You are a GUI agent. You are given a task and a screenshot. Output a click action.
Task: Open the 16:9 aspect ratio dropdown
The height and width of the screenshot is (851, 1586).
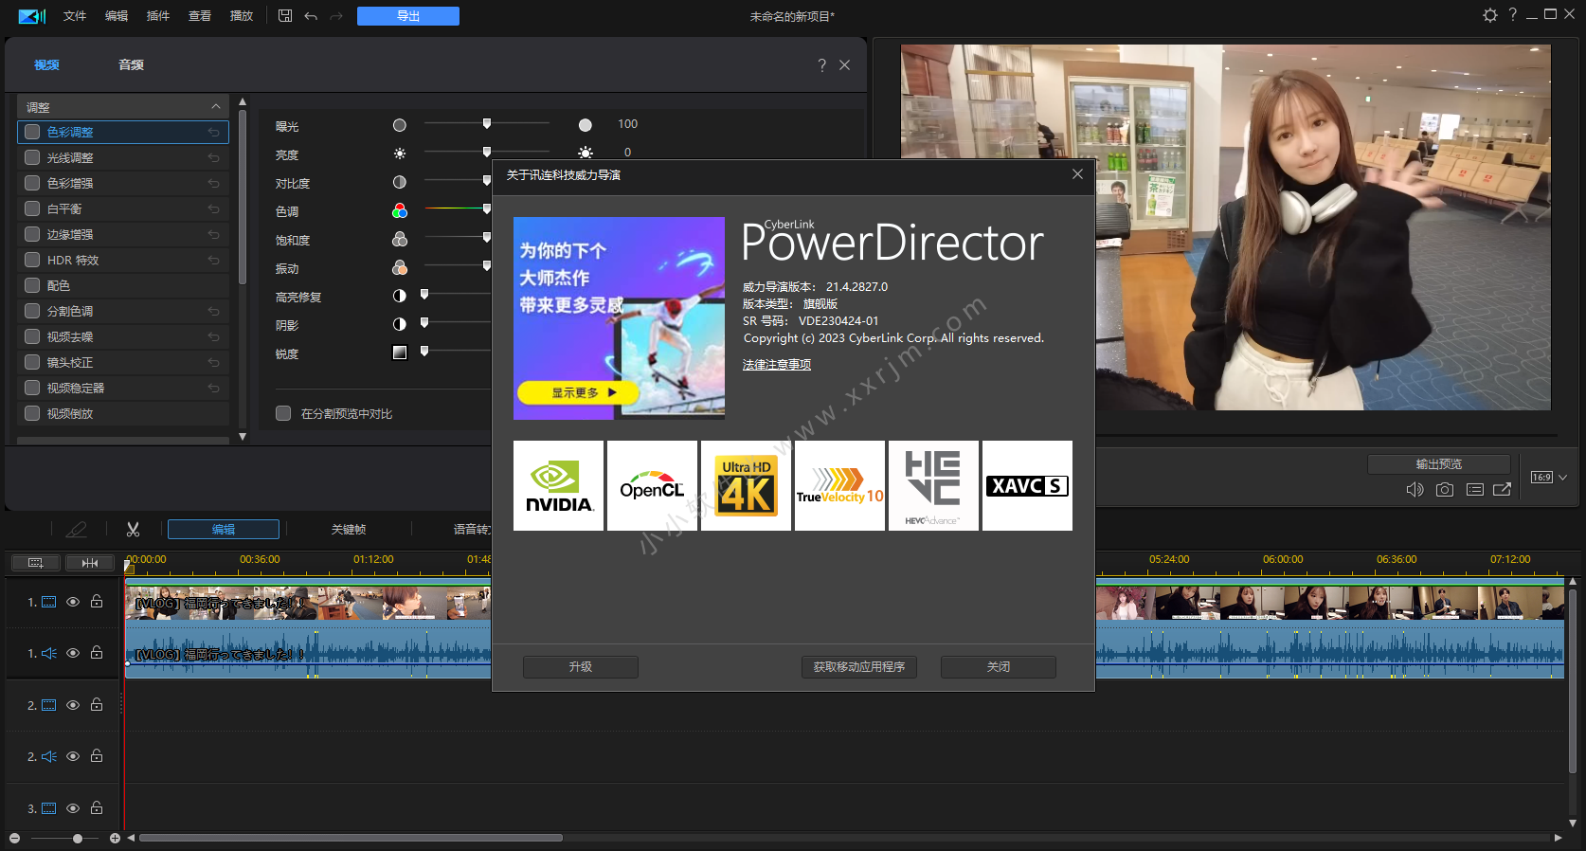1549,478
